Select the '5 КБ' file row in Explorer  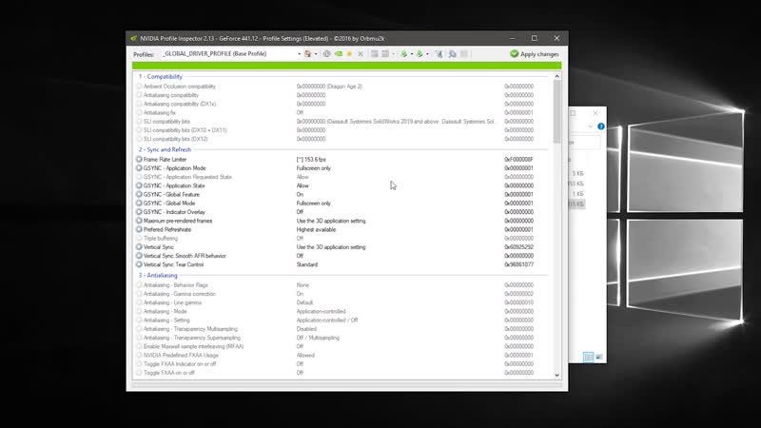click(x=576, y=173)
